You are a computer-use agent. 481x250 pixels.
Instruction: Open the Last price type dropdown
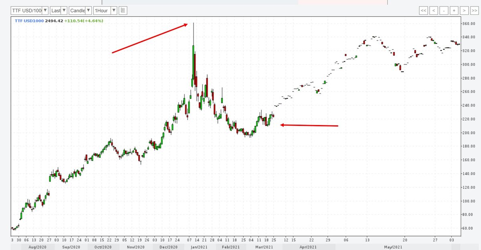click(x=59, y=10)
